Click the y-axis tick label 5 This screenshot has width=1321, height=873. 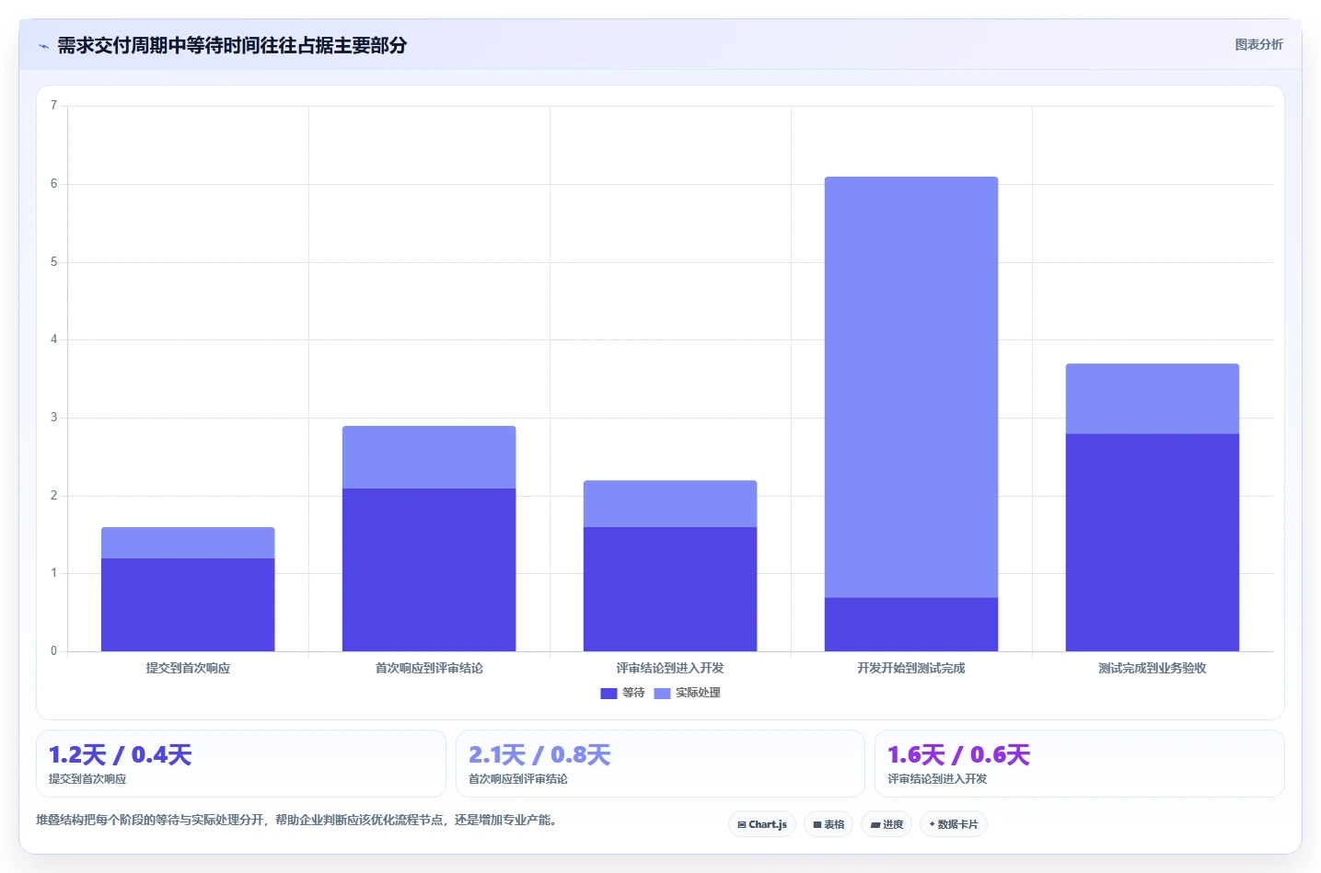point(53,262)
